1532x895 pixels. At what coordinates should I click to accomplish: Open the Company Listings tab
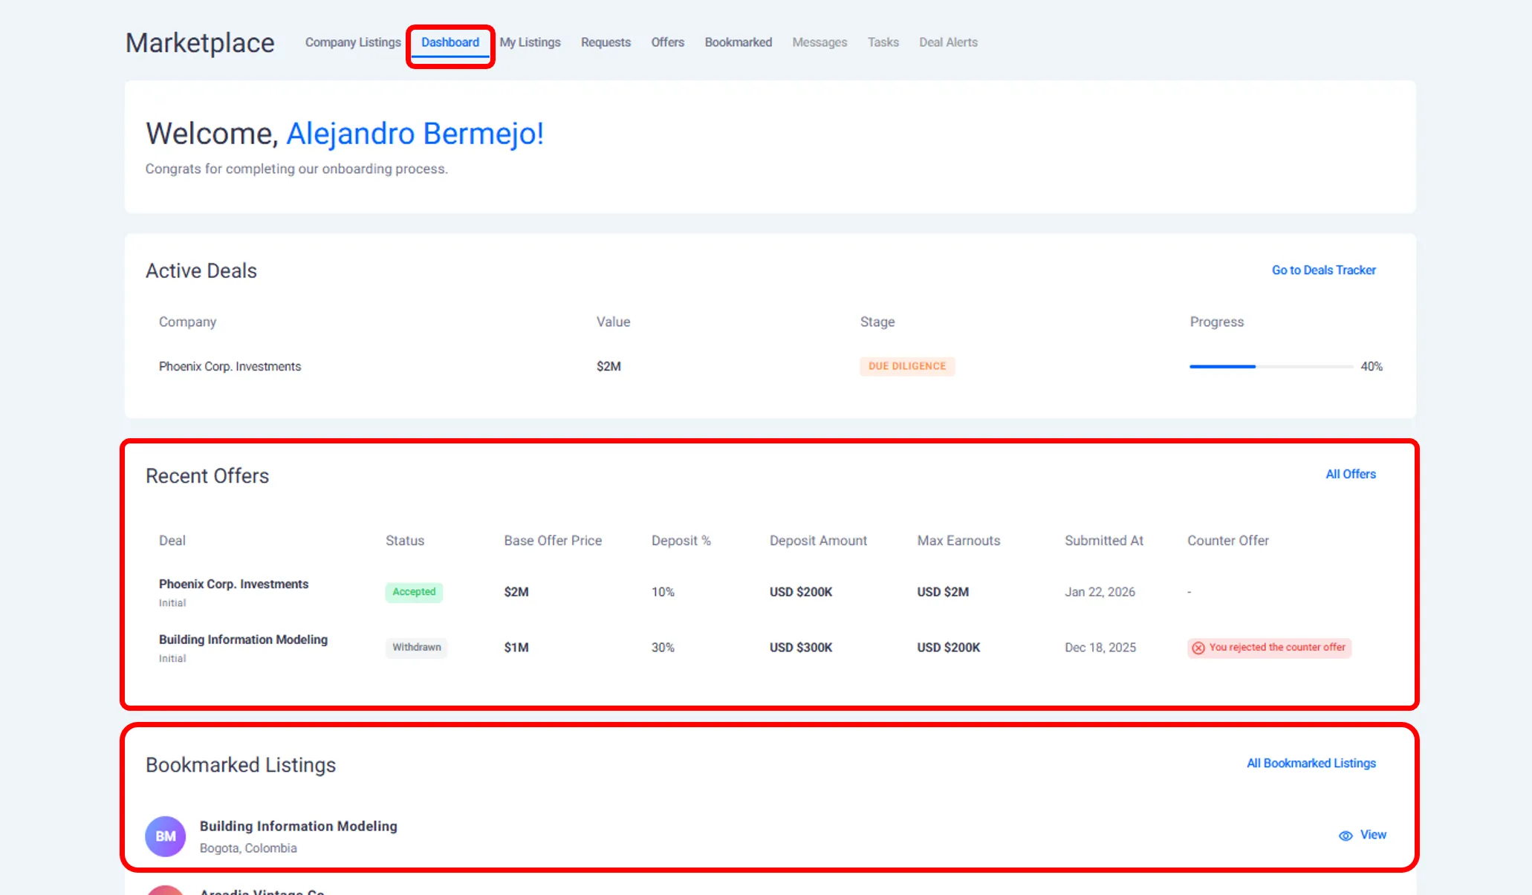tap(353, 42)
